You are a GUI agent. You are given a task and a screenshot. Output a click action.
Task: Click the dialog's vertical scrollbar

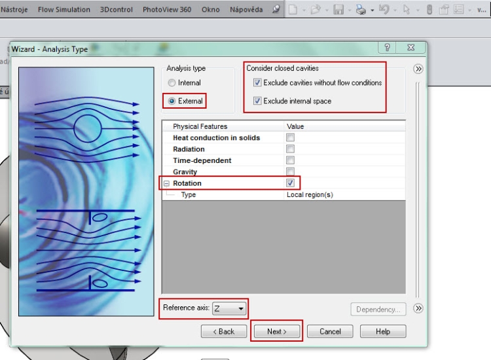[417, 190]
